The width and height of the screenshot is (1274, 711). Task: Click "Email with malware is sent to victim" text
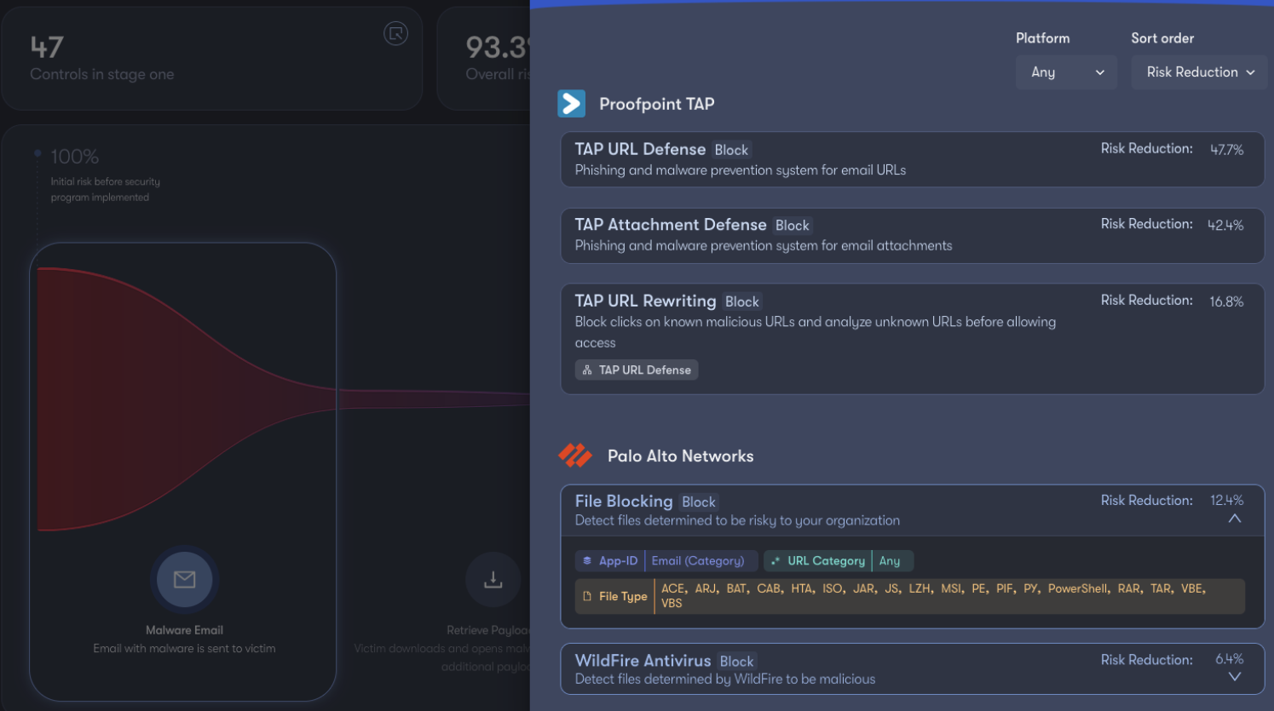(x=184, y=649)
